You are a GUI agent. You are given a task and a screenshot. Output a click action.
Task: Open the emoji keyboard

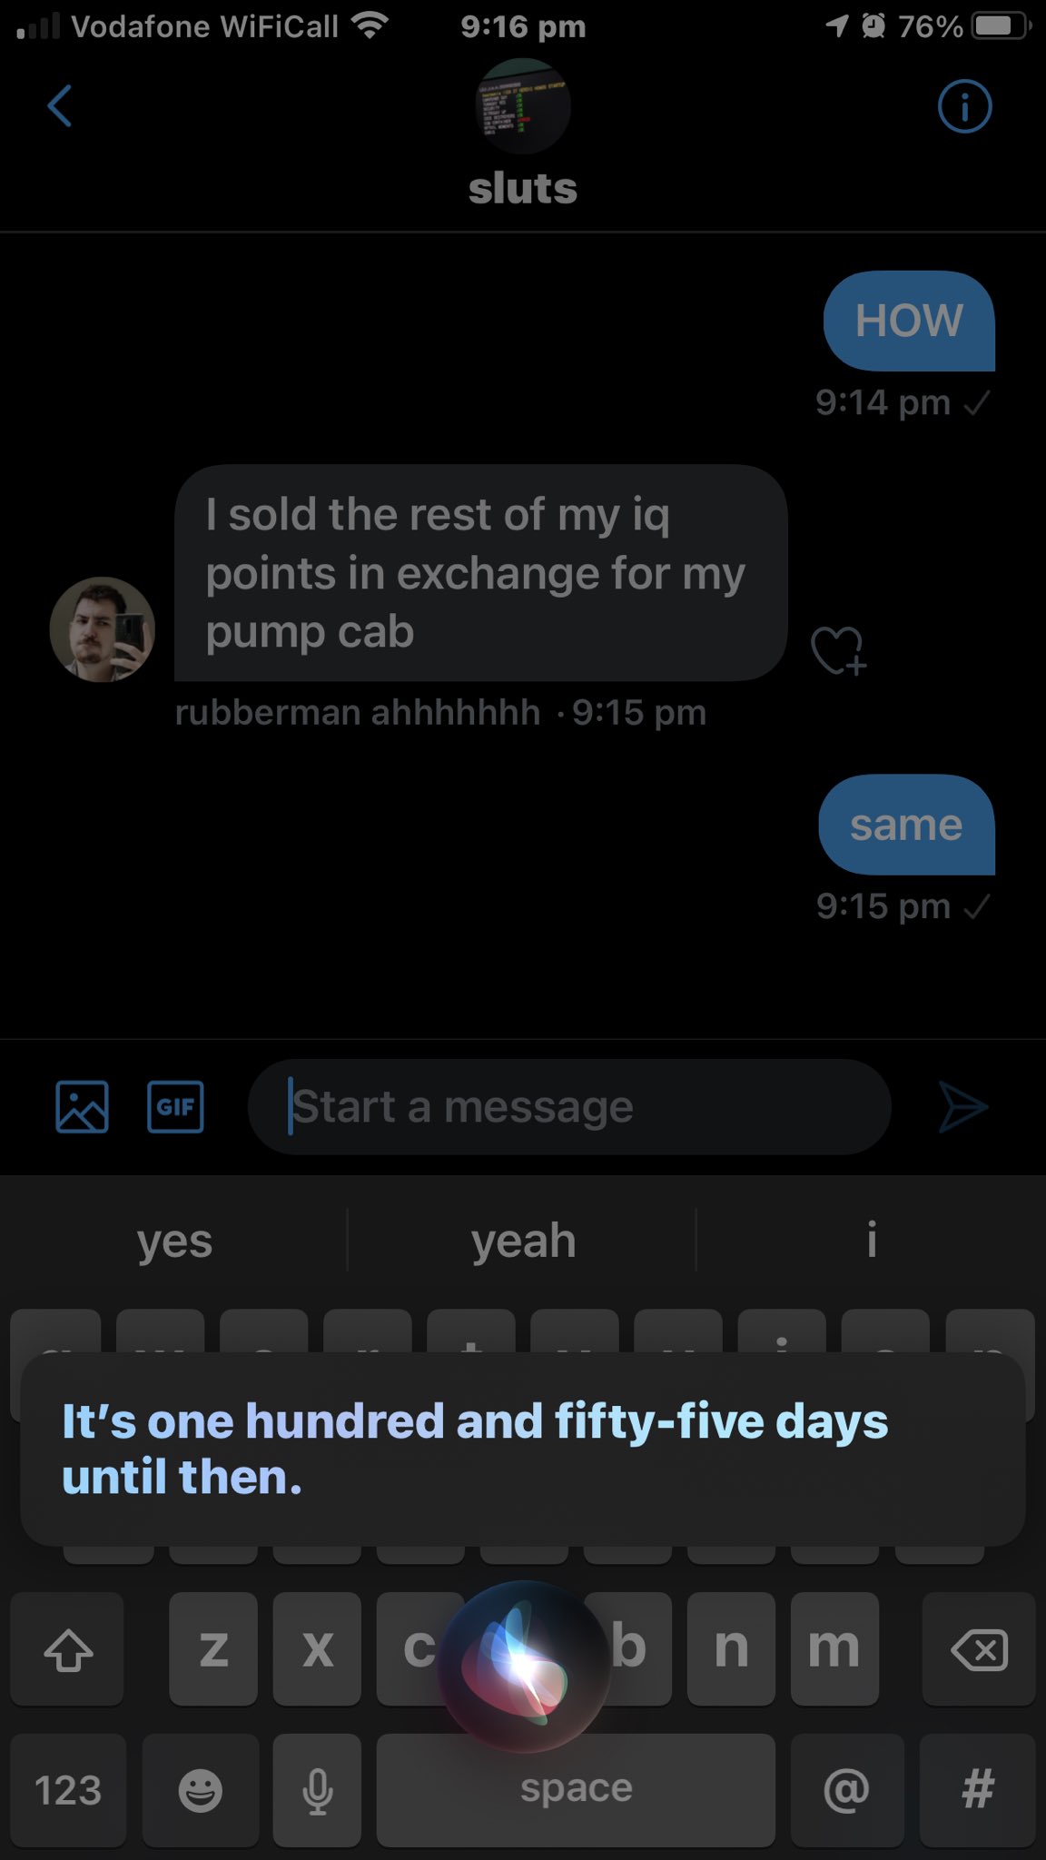click(x=200, y=1790)
